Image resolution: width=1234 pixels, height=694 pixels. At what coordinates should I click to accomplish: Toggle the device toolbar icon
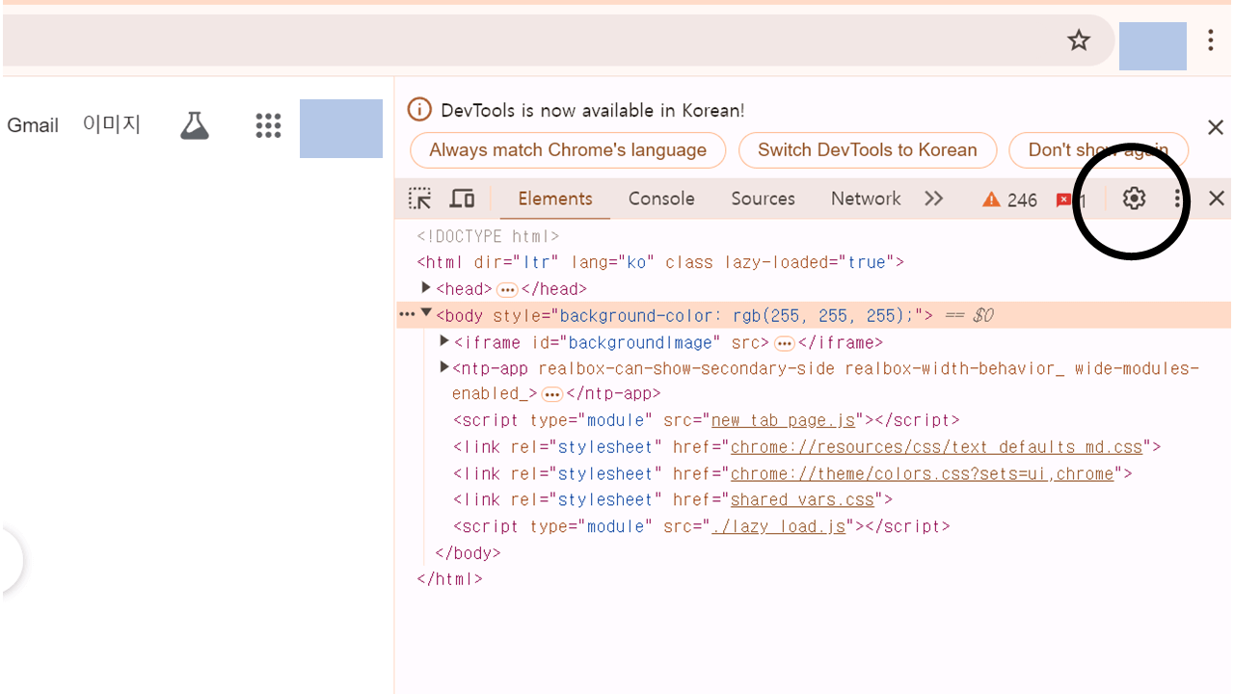point(463,199)
